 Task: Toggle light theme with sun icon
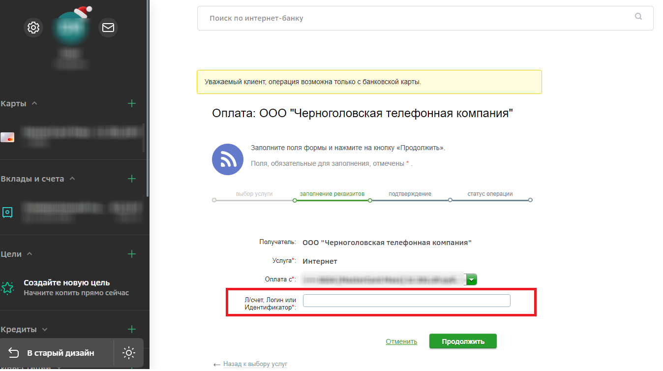tap(129, 353)
